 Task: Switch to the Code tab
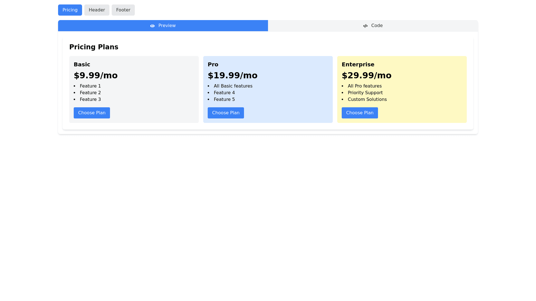click(373, 26)
